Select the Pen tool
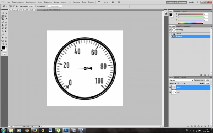The image size is (213, 133). pyautogui.click(x=3, y=35)
